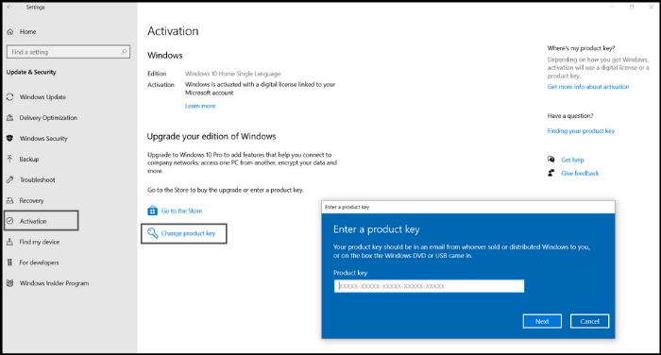Click the Windows Insider Program icon

[x=10, y=283]
